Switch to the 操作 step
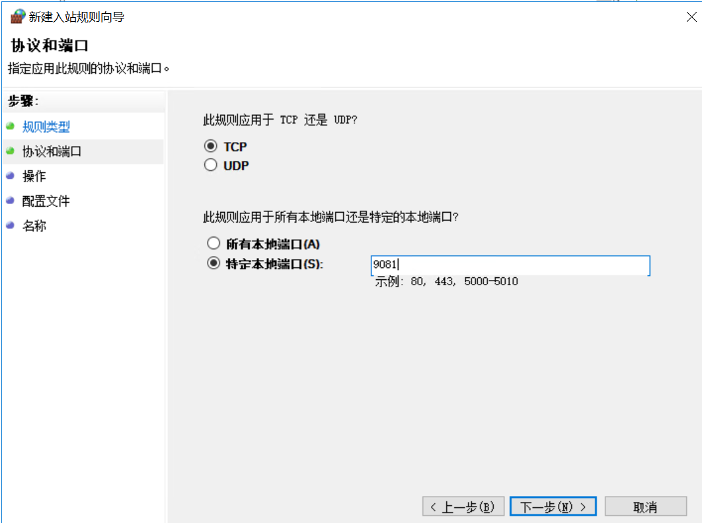The height and width of the screenshot is (523, 702). click(x=34, y=176)
